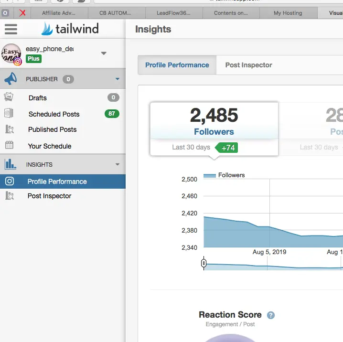Switch to the Post Inspector tab
This screenshot has width=343, height=342.
249,65
